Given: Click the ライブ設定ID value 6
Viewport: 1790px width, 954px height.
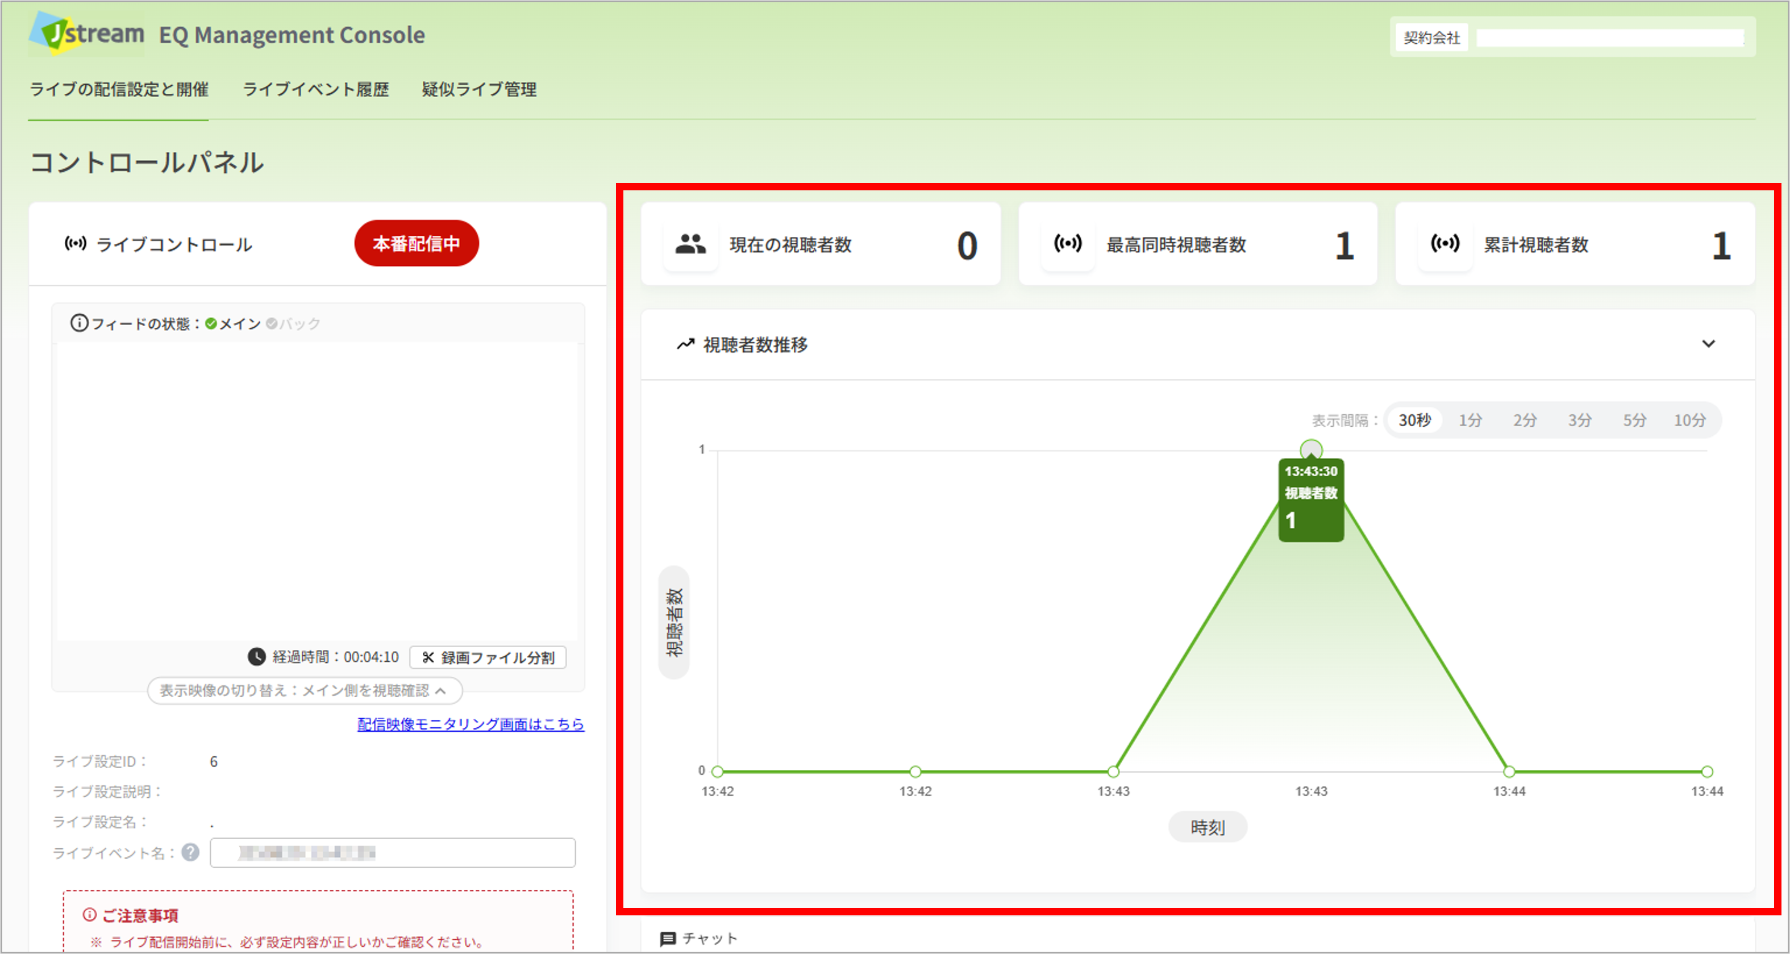Looking at the screenshot, I should [214, 761].
